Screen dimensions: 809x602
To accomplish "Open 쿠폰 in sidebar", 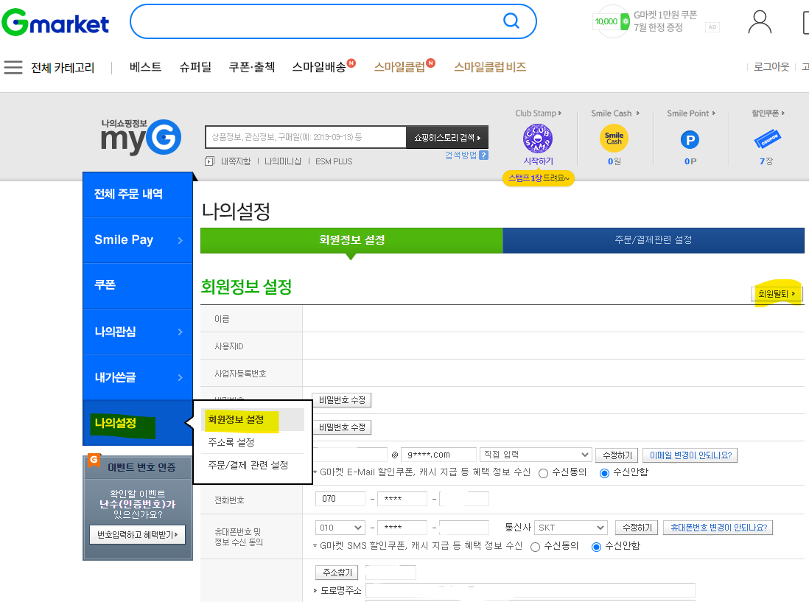I will pyautogui.click(x=138, y=285).
